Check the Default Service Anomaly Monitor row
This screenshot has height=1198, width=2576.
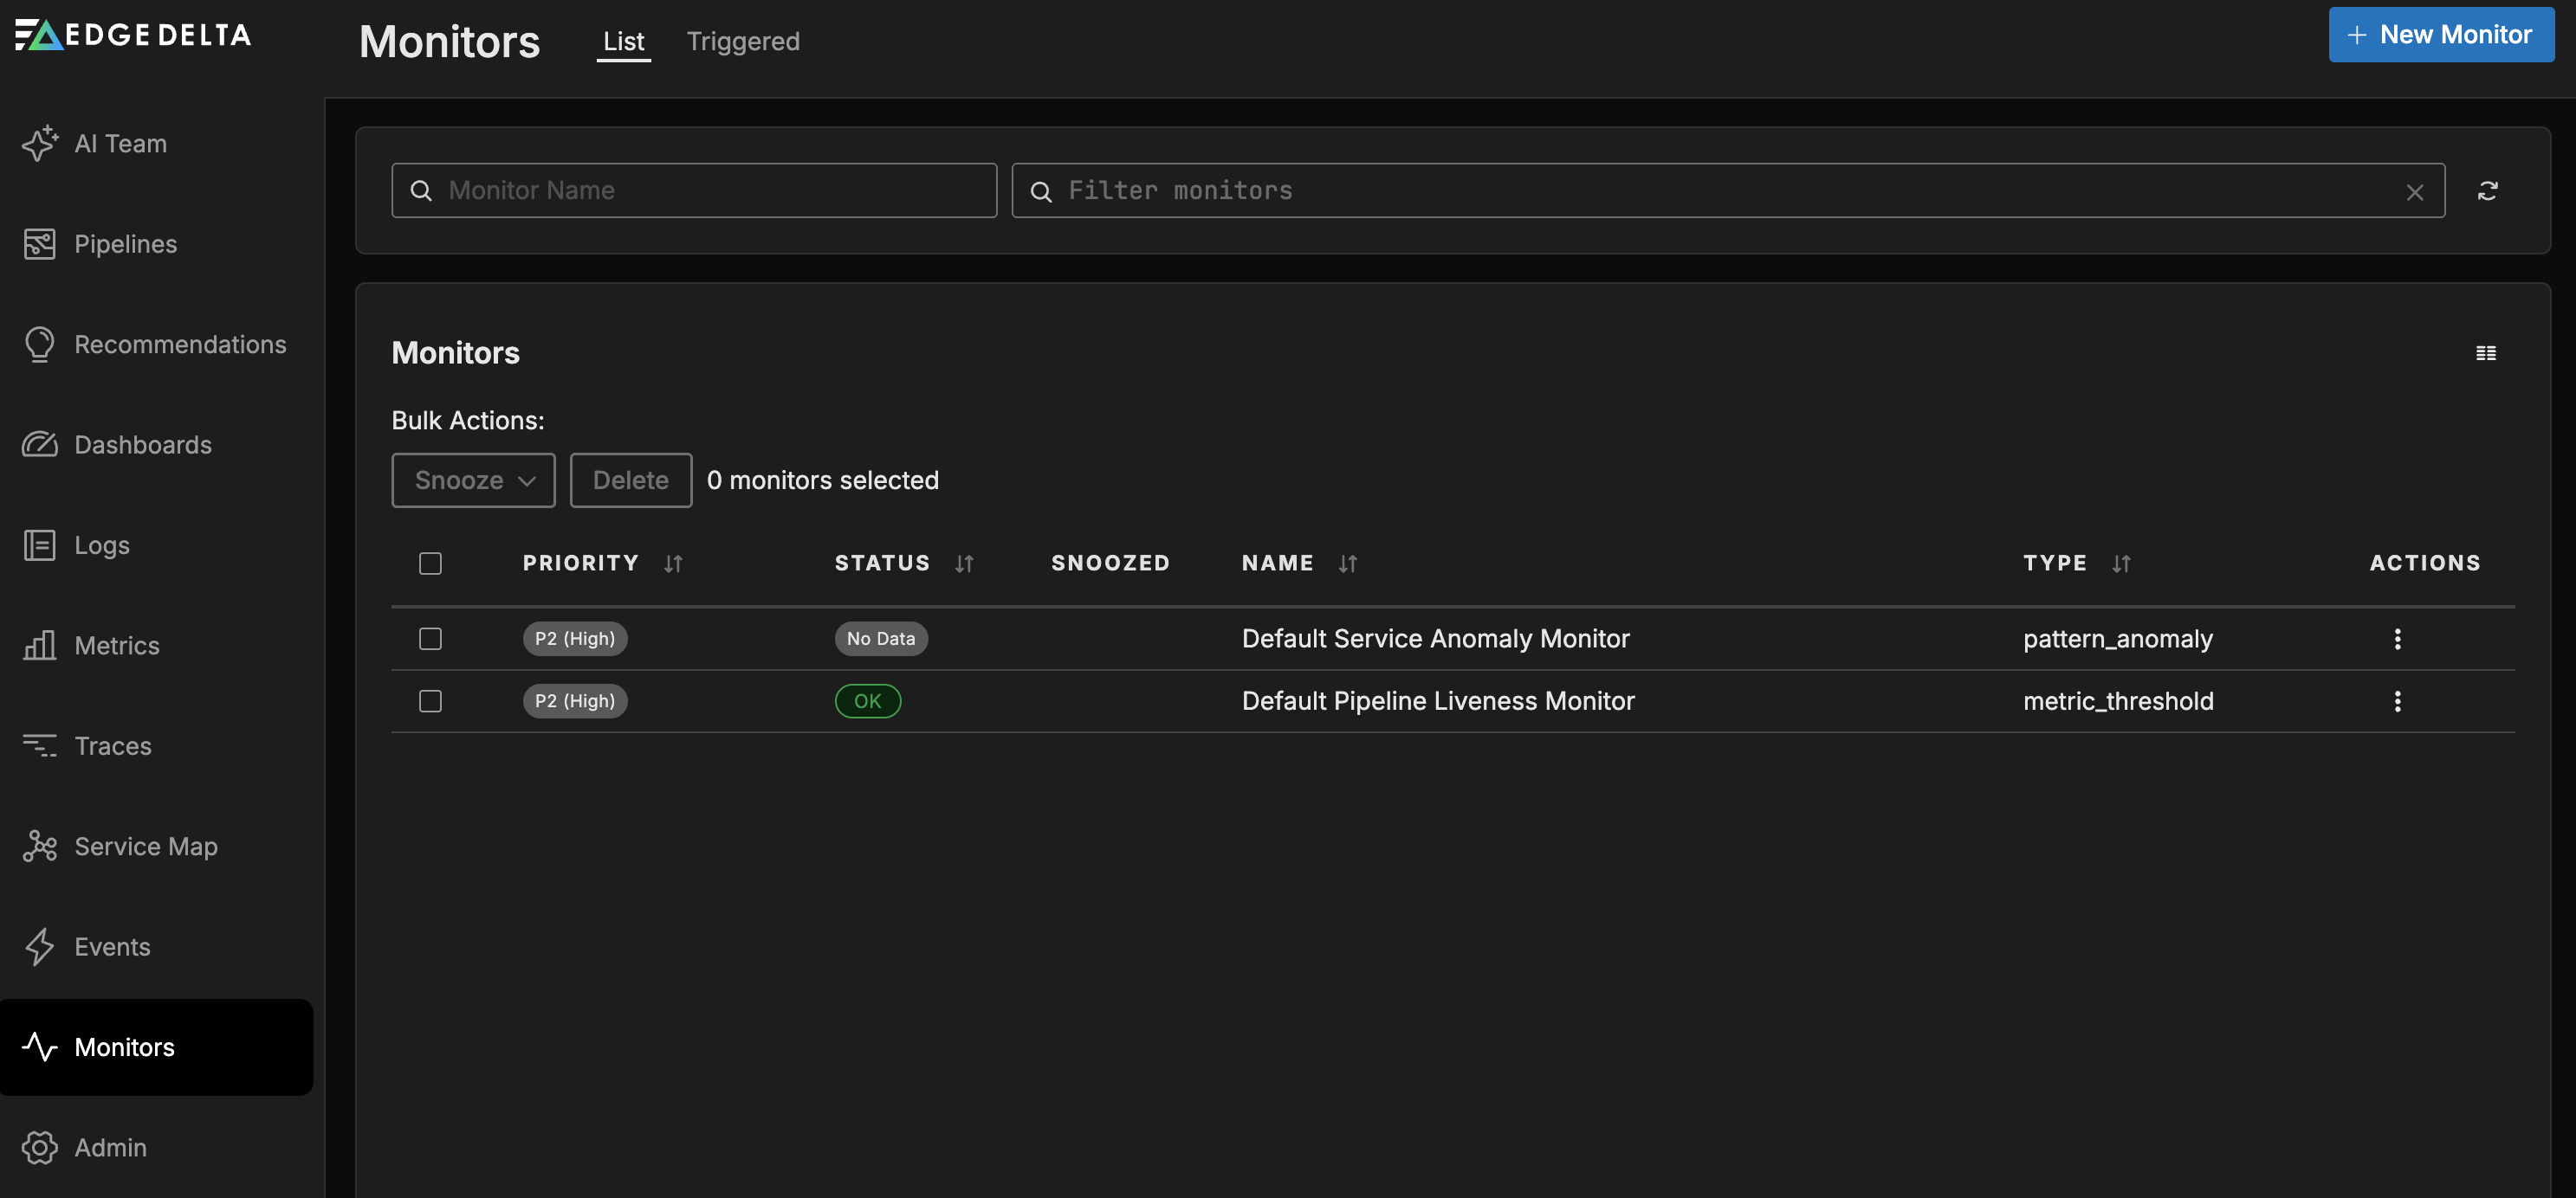[430, 639]
